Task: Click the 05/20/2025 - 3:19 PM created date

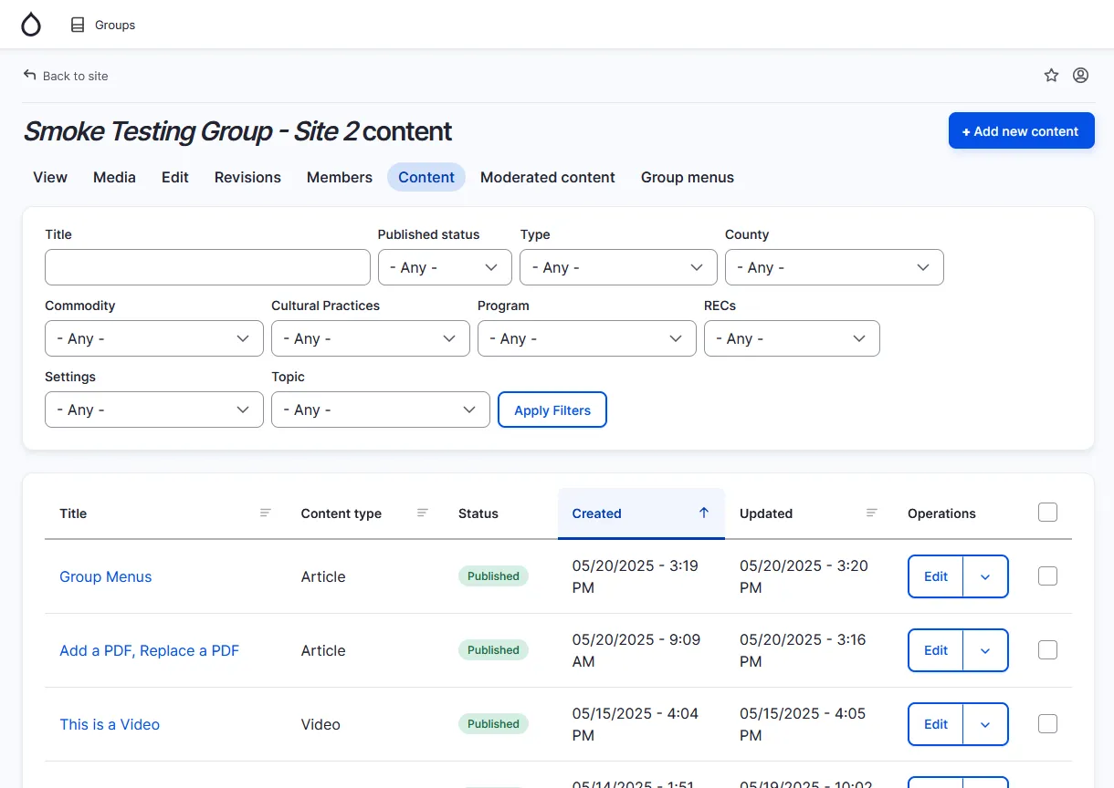Action: (x=636, y=576)
